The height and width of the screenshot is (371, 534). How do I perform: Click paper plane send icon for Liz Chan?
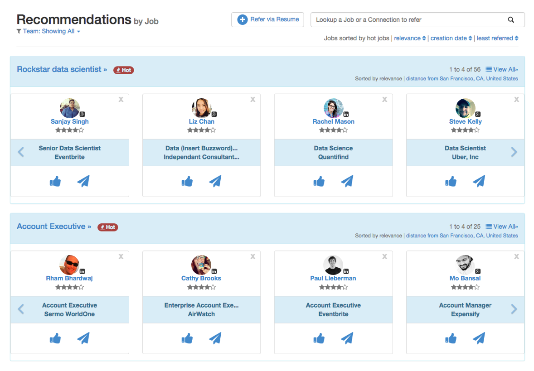215,182
